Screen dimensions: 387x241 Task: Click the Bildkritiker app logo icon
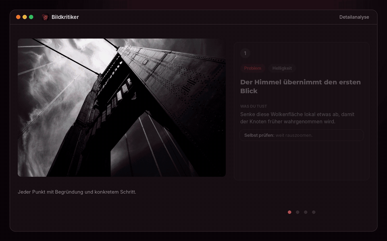45,17
